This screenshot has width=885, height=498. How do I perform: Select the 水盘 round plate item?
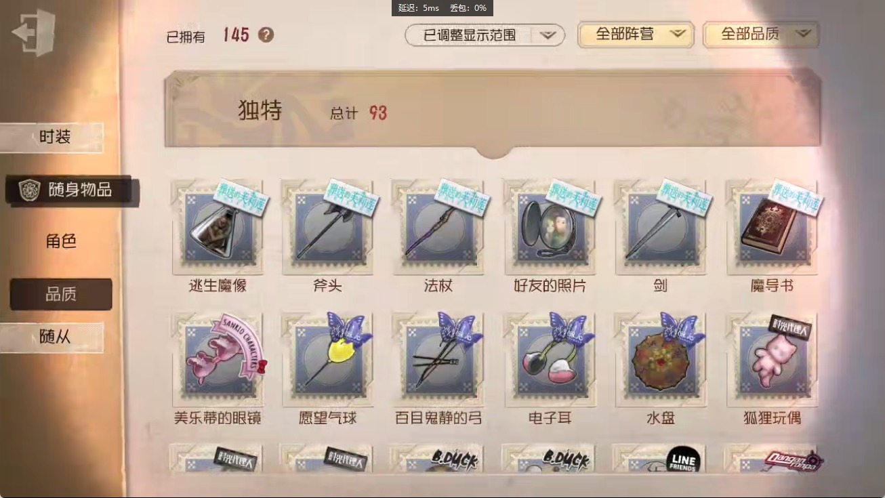661,360
